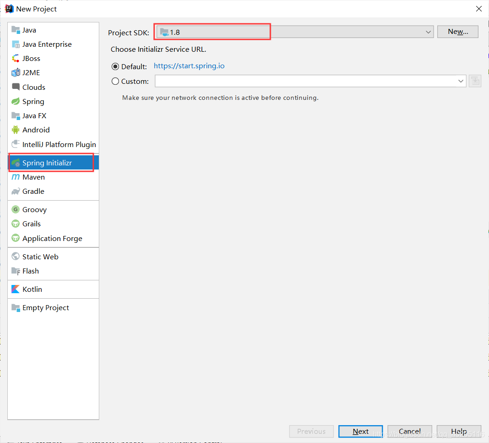Click the Java FX folder icon
This screenshot has height=443, width=489.
tap(16, 115)
